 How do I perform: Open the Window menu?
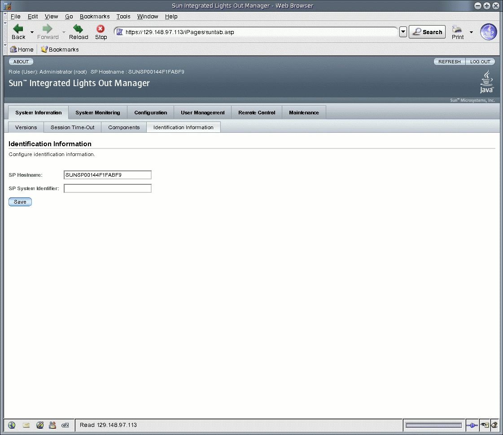(148, 16)
